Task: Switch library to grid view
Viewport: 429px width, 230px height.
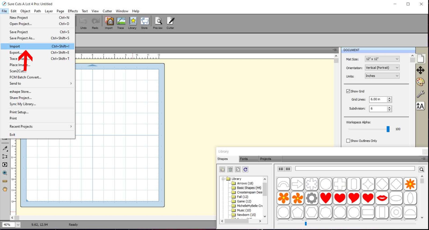Action: 288,169
